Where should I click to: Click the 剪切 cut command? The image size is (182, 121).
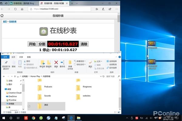point(27,61)
